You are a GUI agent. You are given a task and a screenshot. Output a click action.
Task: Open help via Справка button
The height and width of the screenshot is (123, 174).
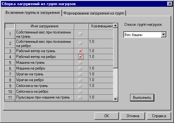click(x=159, y=116)
